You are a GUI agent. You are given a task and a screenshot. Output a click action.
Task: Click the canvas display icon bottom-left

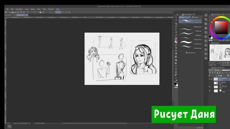point(9,126)
